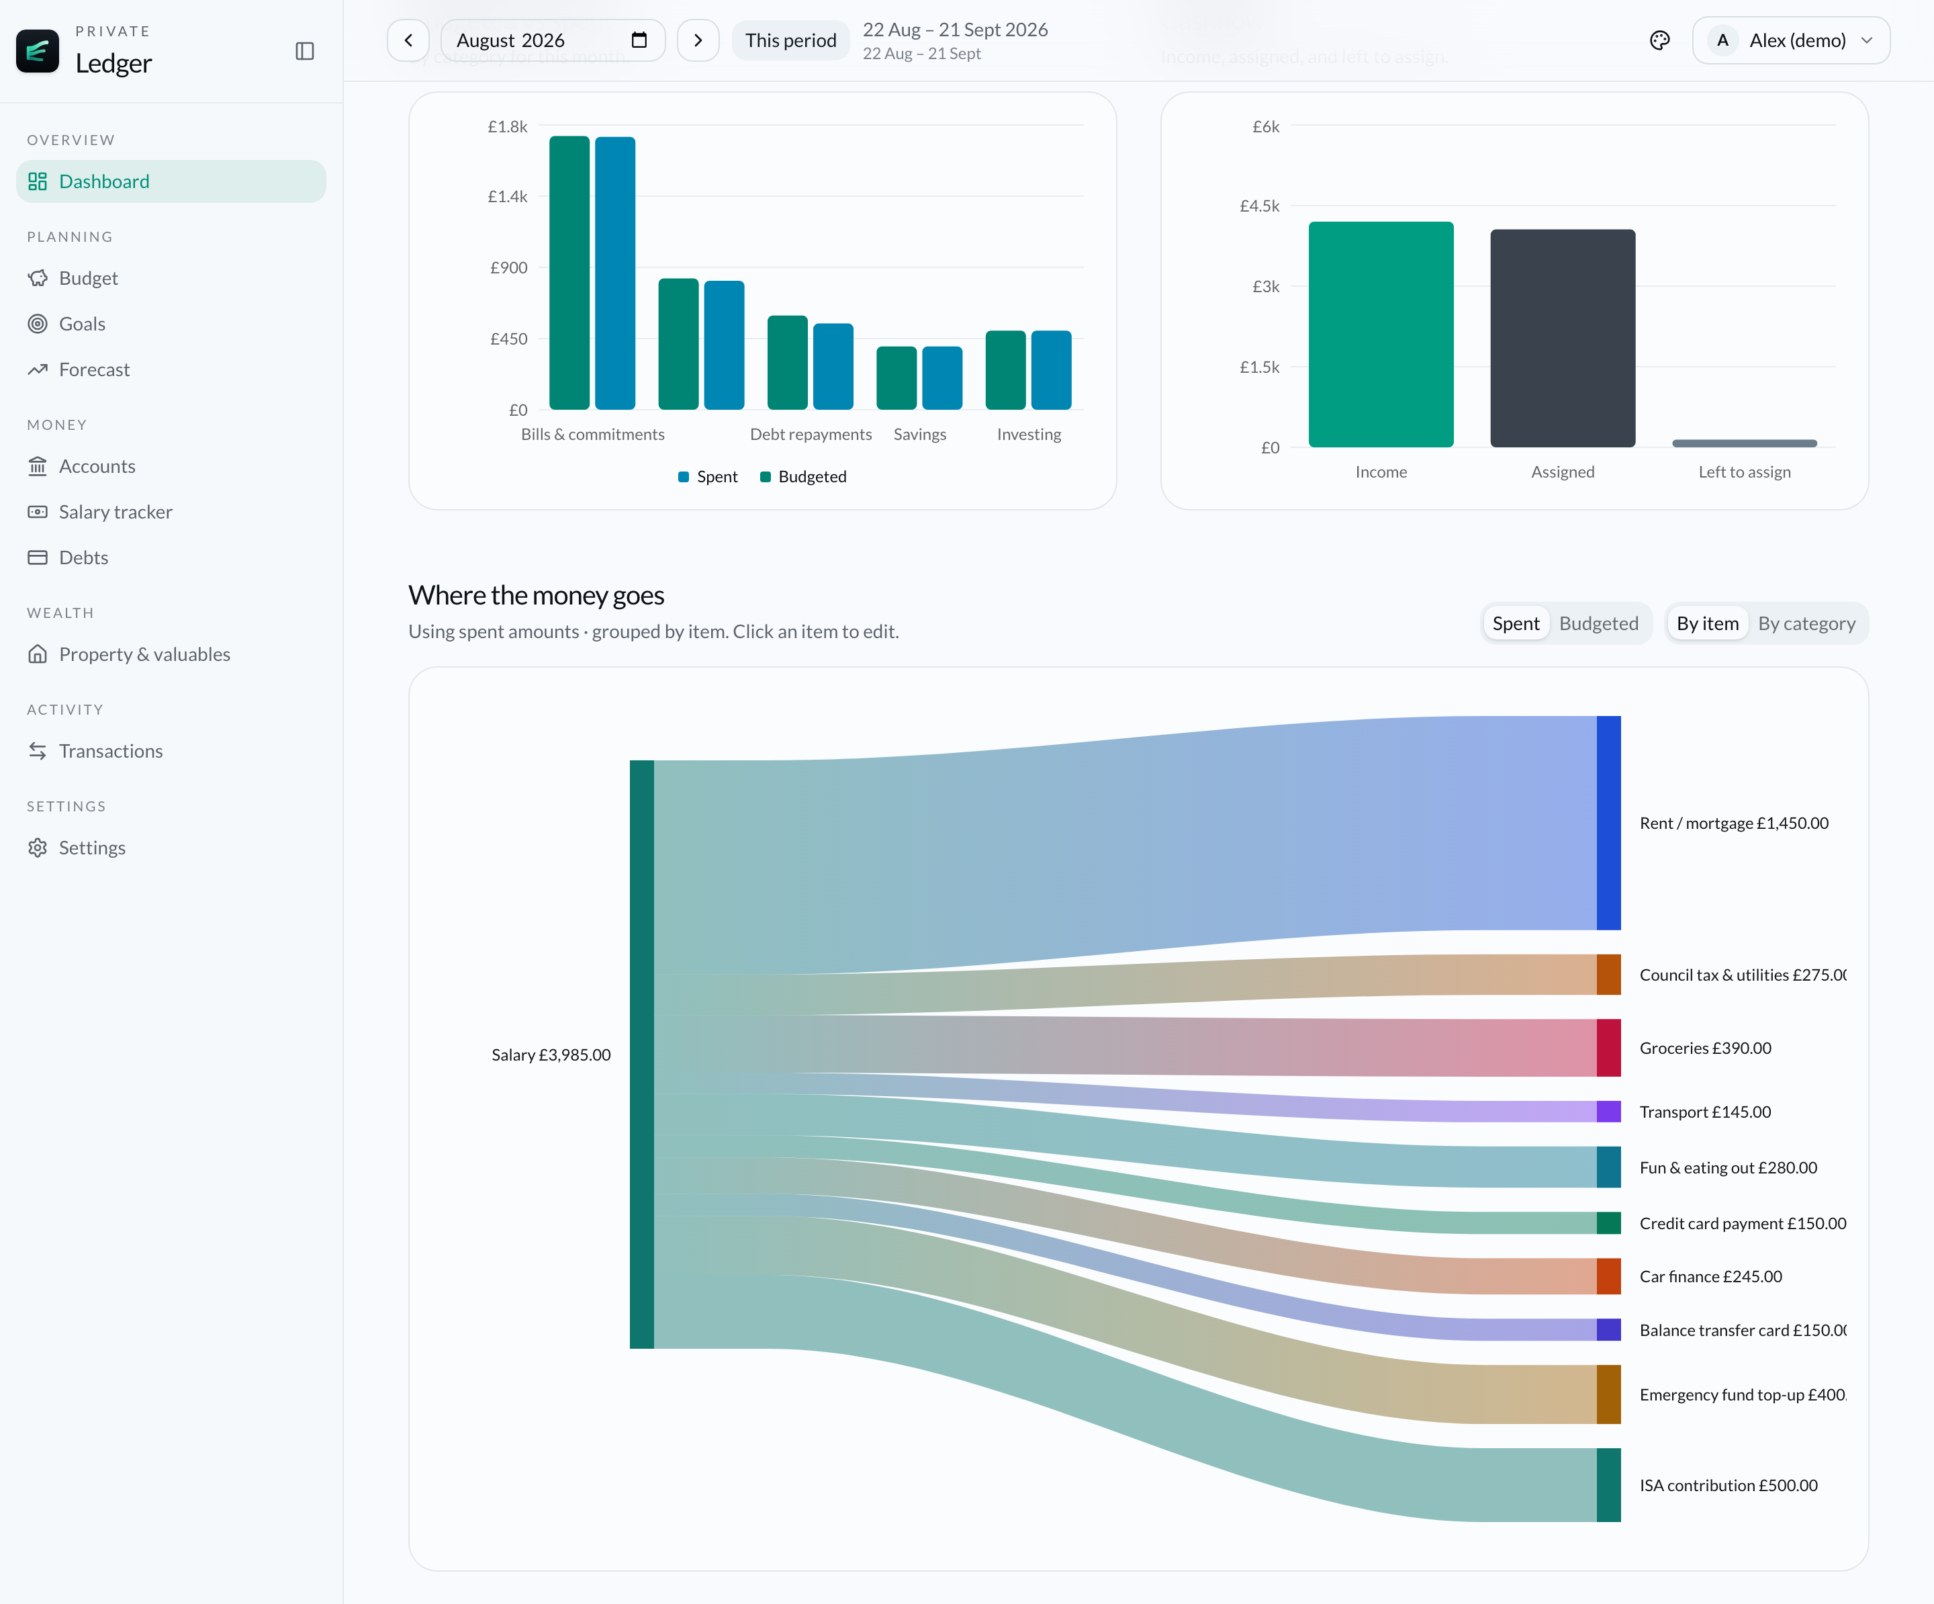
Task: Click the red Groceries node swatch
Action: click(x=1608, y=1048)
